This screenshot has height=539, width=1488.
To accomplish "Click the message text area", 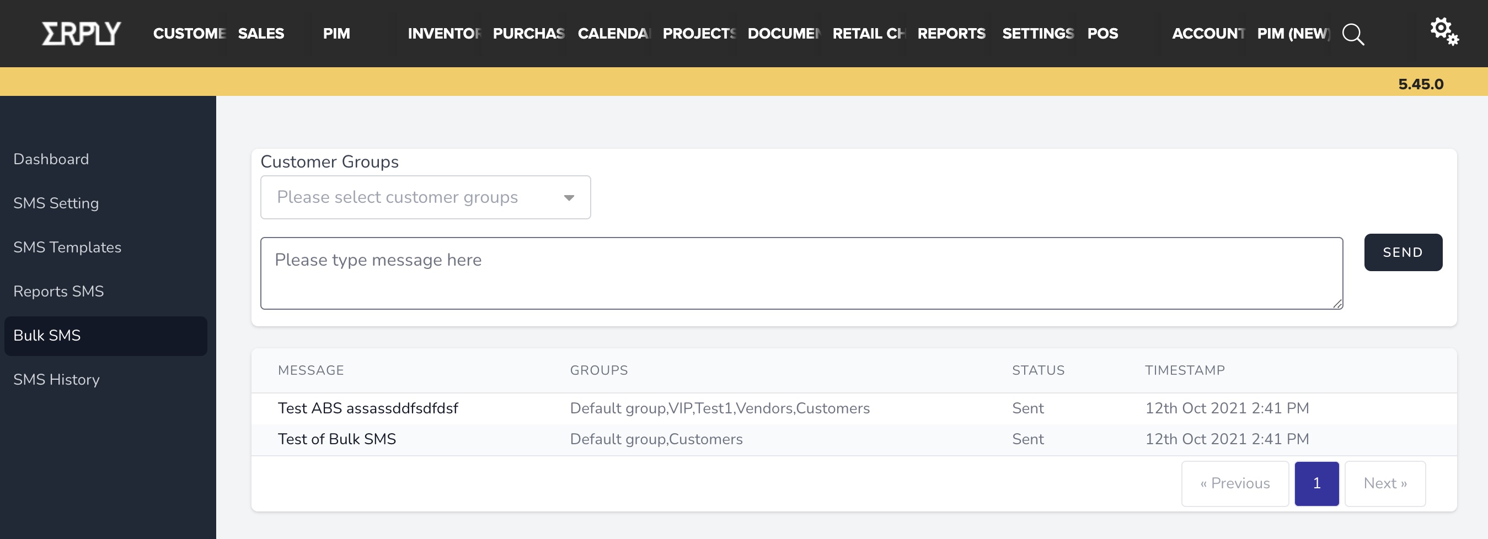I will tap(801, 273).
